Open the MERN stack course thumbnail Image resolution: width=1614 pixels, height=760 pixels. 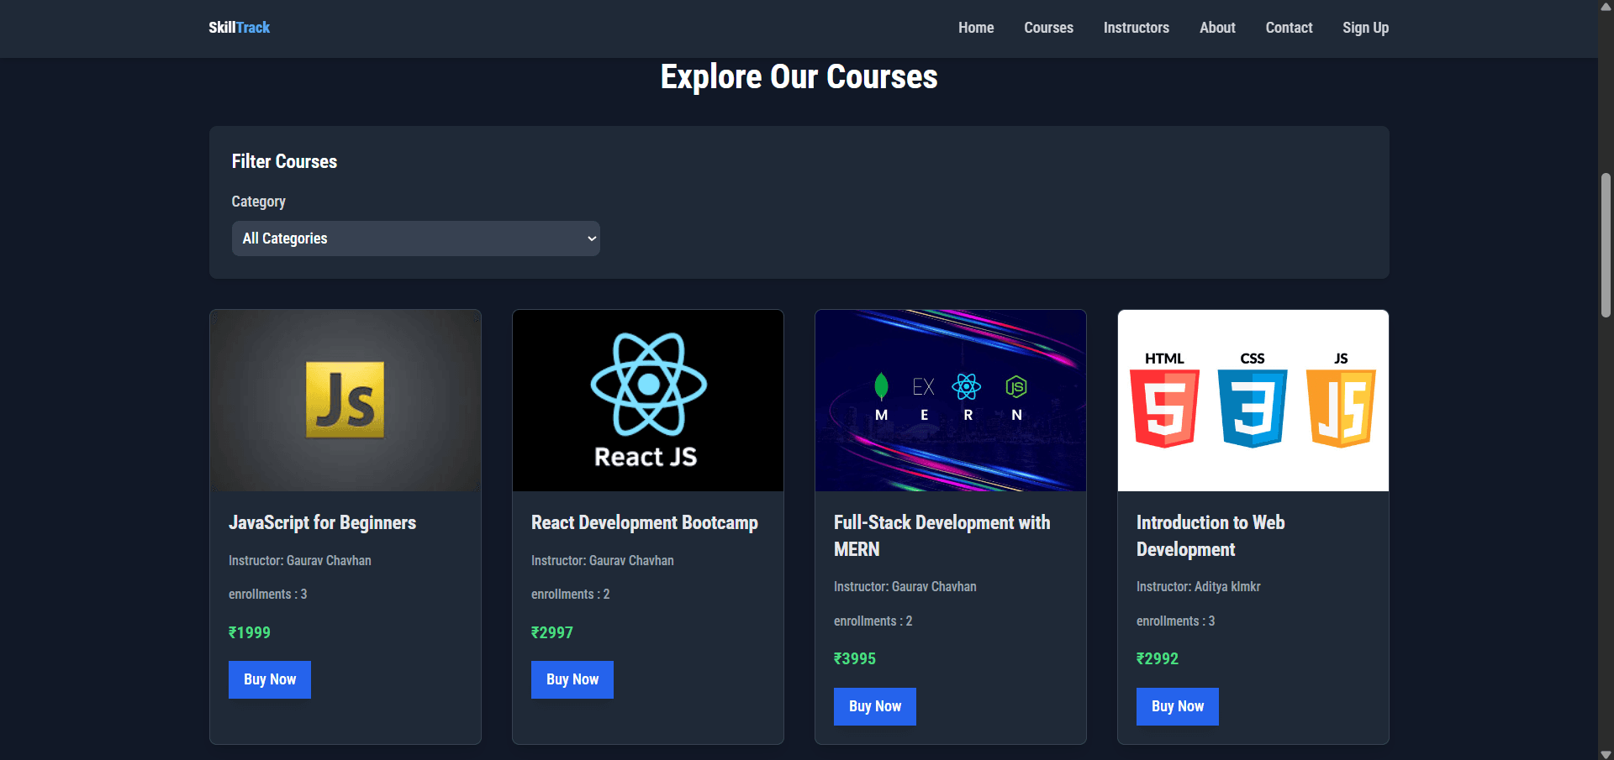tap(951, 401)
